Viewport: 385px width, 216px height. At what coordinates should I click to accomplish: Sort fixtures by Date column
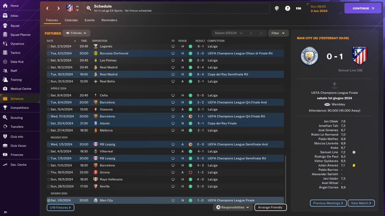point(61,41)
